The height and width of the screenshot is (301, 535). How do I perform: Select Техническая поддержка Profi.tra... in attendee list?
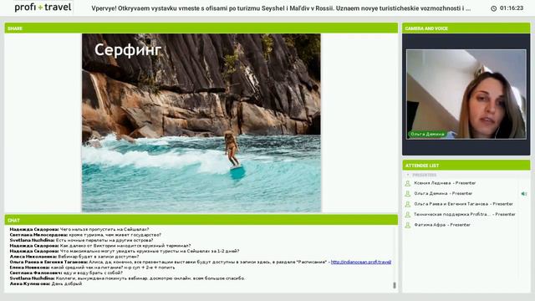(x=465, y=215)
